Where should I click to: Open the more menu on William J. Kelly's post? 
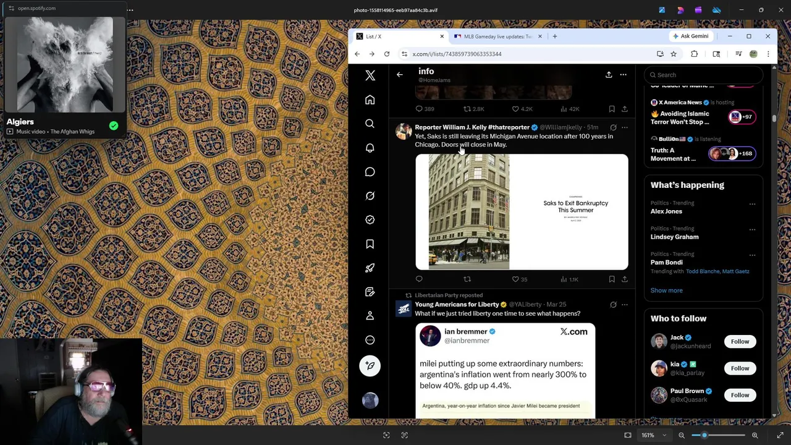(x=625, y=127)
